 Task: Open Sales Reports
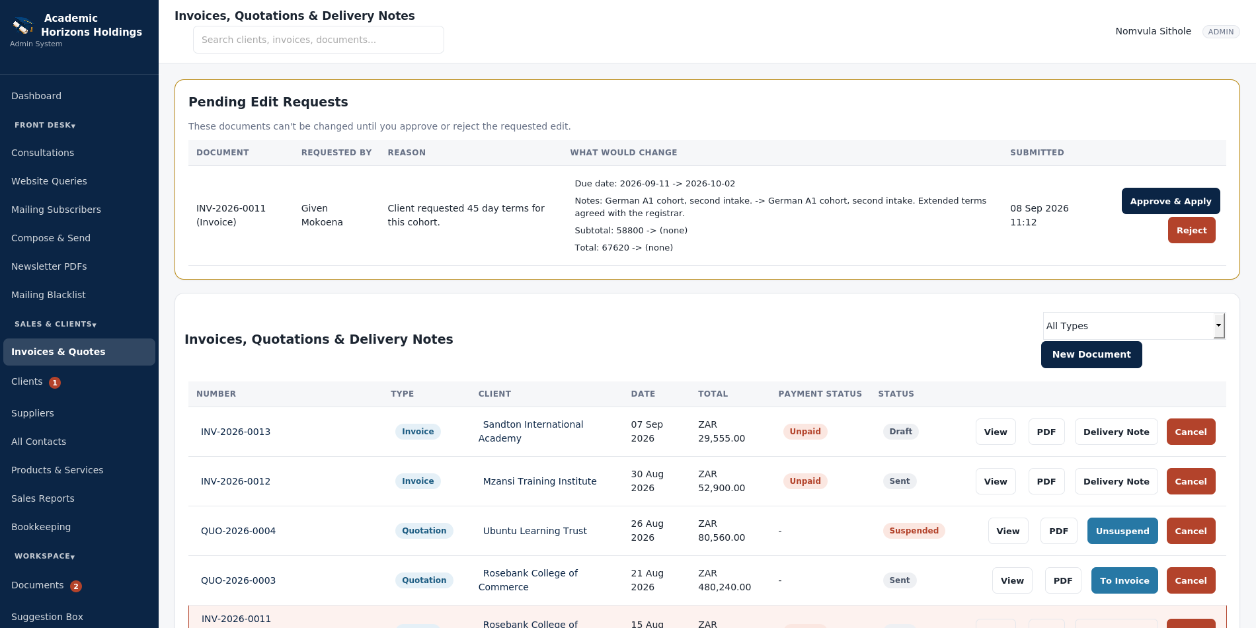[79, 498]
